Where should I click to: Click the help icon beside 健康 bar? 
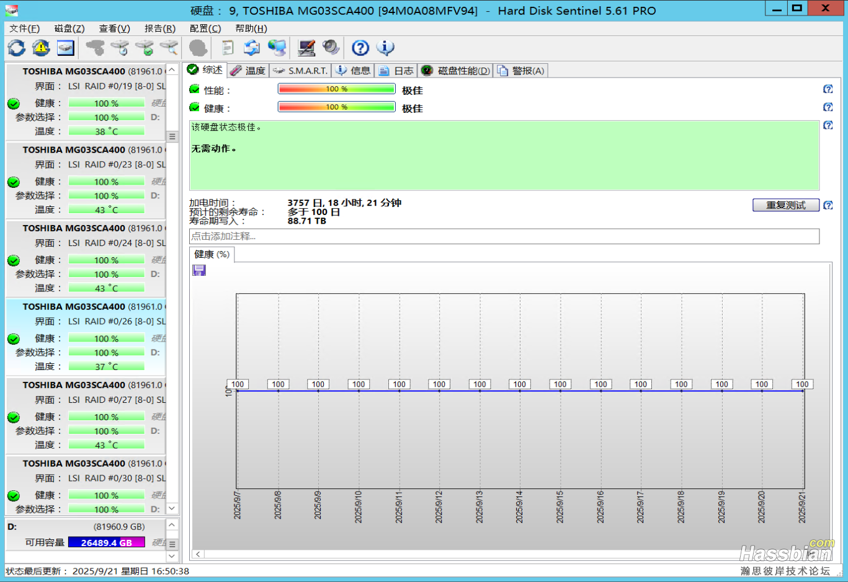tap(828, 107)
